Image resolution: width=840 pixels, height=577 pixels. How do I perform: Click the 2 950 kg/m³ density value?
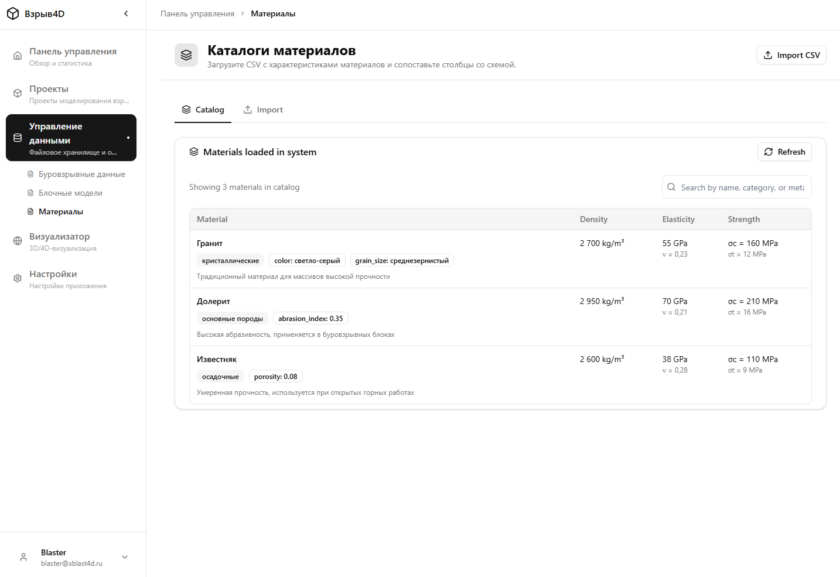(x=602, y=301)
